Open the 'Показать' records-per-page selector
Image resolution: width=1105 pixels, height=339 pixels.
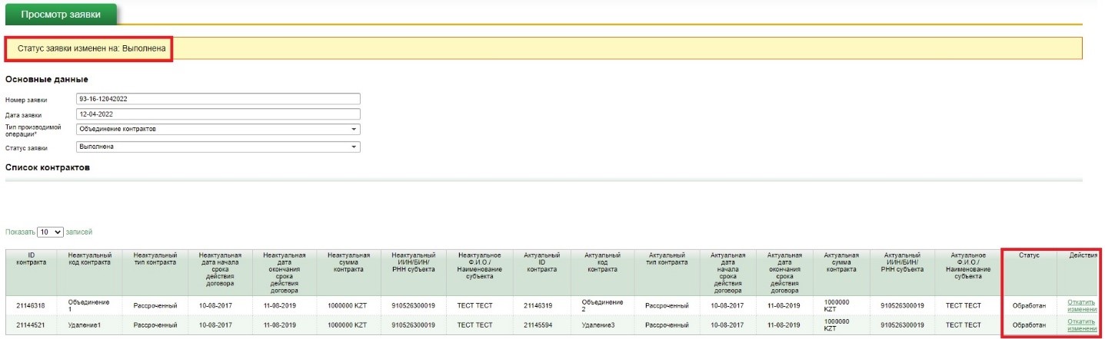(50, 232)
